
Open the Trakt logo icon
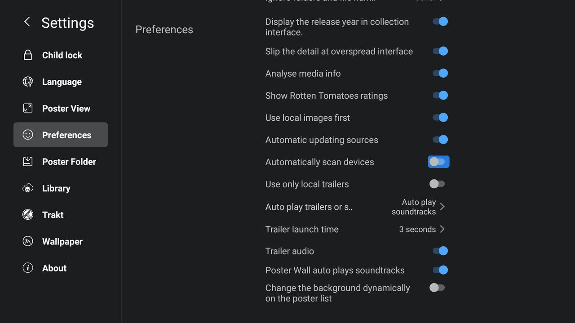(28, 214)
